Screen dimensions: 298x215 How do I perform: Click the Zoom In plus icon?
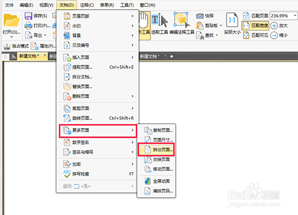point(274,26)
